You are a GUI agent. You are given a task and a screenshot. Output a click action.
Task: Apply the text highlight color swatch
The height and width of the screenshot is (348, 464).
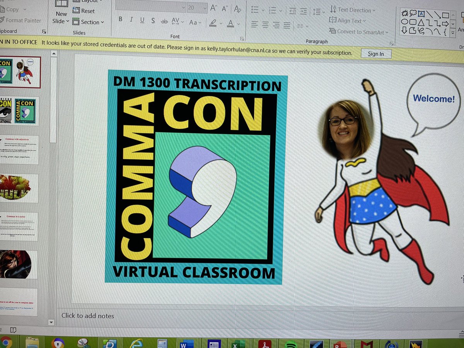(213, 23)
